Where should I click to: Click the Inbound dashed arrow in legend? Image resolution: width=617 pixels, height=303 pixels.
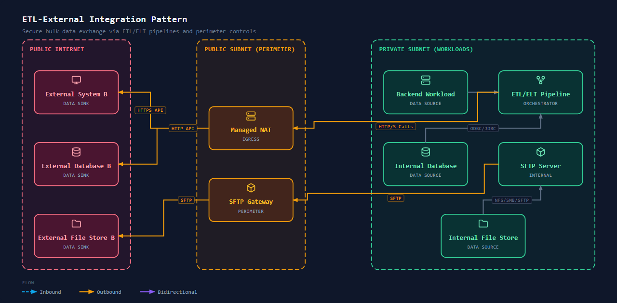click(29, 292)
